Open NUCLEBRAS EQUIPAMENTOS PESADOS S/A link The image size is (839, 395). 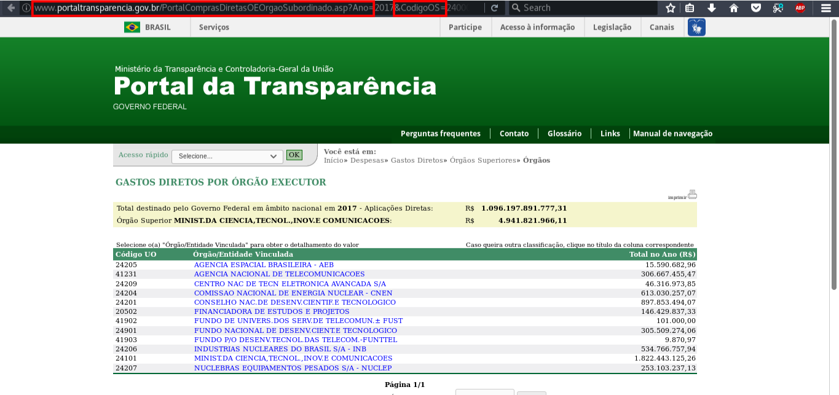pos(293,368)
